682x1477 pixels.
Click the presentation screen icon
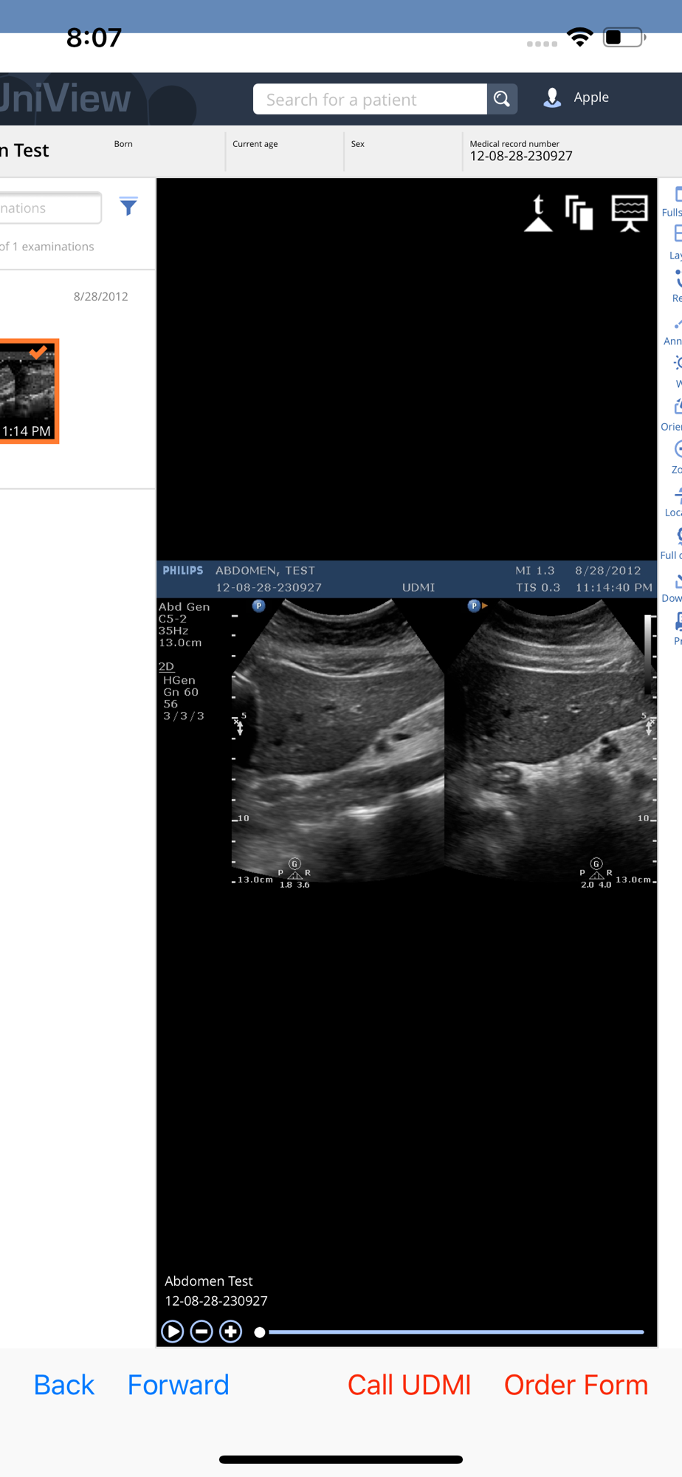click(x=630, y=213)
